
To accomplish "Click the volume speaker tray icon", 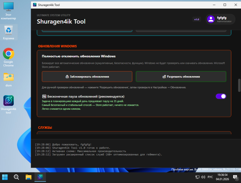I will coord(203,177).
